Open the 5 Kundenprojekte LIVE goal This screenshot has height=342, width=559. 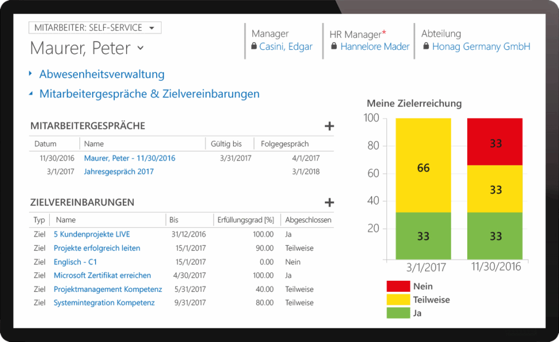[x=93, y=234]
